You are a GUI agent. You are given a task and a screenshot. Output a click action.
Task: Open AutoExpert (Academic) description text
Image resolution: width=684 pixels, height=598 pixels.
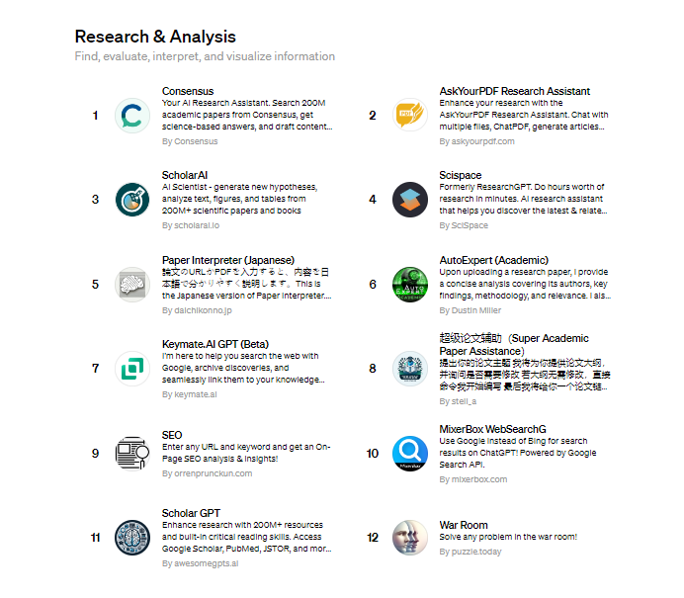click(525, 284)
